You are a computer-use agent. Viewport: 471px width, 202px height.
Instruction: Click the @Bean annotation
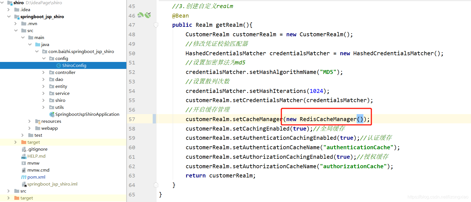point(180,16)
